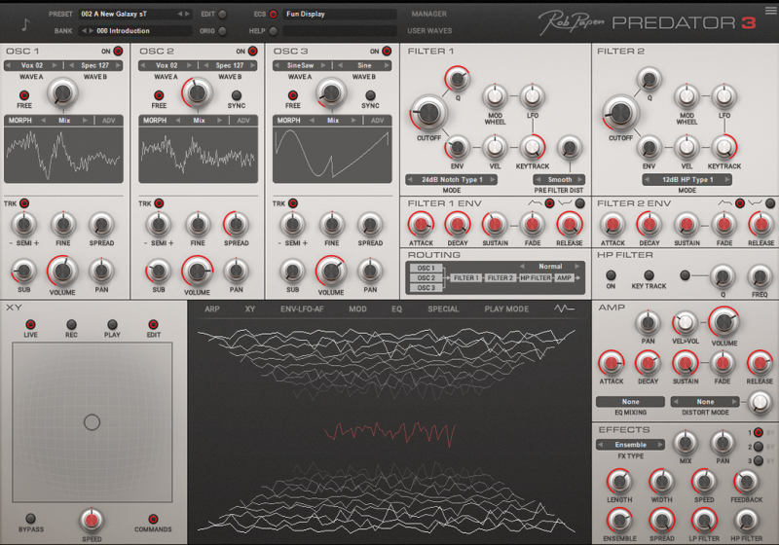Screen dimensions: 779x545
Task: Click OSC 1 ADV button
Action: click(x=109, y=120)
